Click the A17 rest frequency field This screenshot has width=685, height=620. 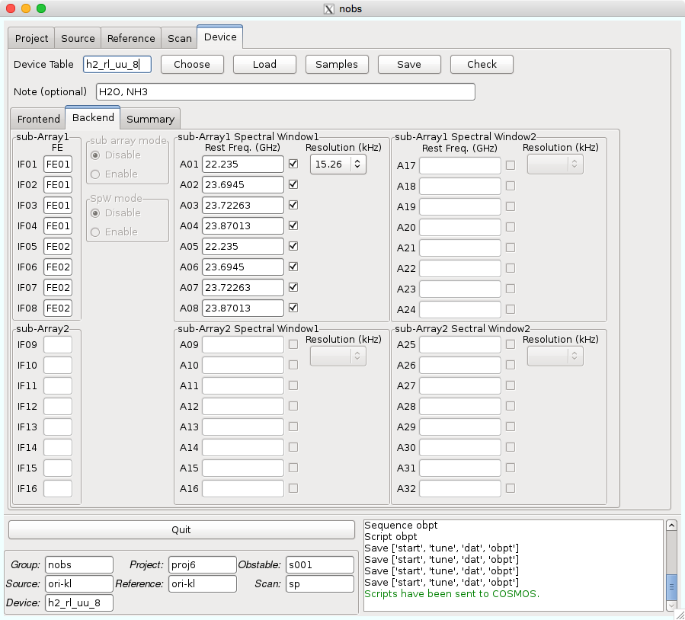(x=460, y=165)
